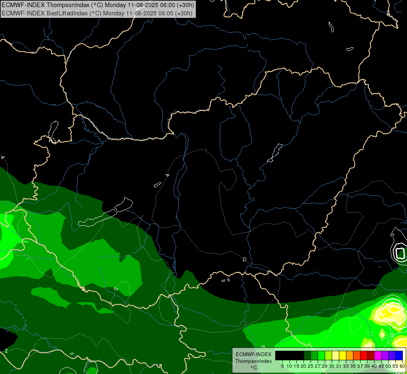Select the magenta legend swatch for 40 to 45
The height and width of the screenshot is (374, 407).
378,355
